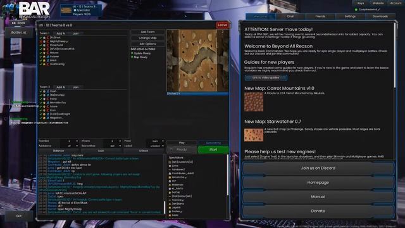Click the Spectators list scrollbar

point(228,175)
